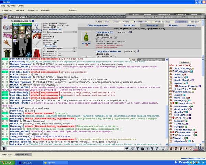
Task: Click the mouse mask equipment slot
Action: point(8,27)
